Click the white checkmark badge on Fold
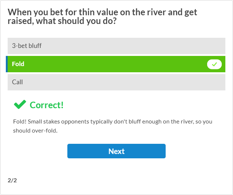Image resolution: width=233 pixels, height=195 pixels. point(214,64)
